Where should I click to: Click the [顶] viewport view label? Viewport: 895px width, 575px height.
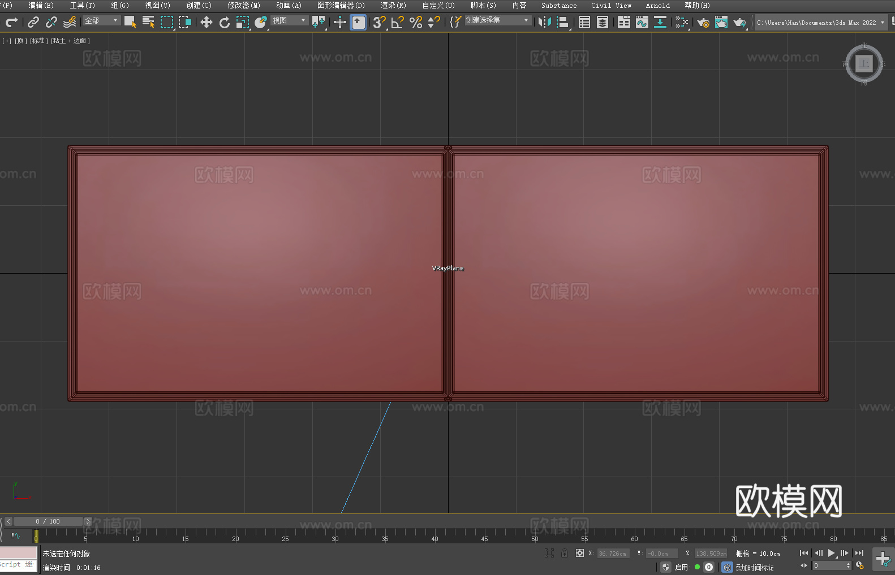21,41
